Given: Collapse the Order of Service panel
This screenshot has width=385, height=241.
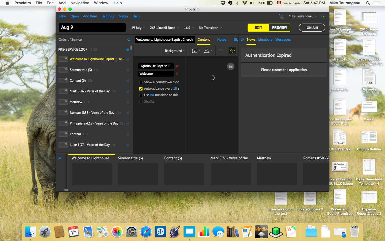Looking at the screenshot, I should coord(129,40).
